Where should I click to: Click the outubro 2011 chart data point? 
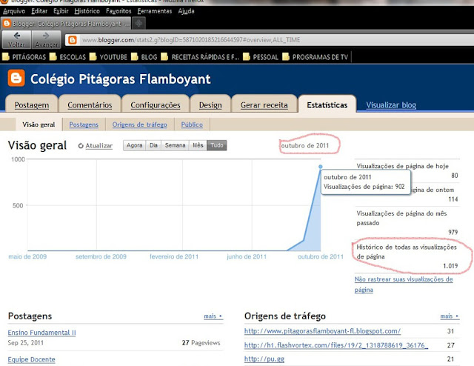pyautogui.click(x=321, y=167)
